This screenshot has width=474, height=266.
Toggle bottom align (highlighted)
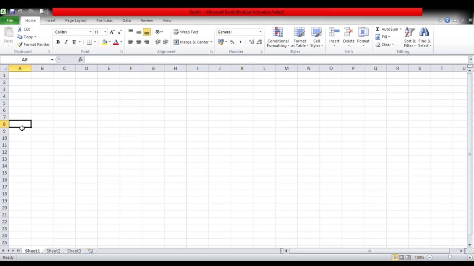[147, 32]
